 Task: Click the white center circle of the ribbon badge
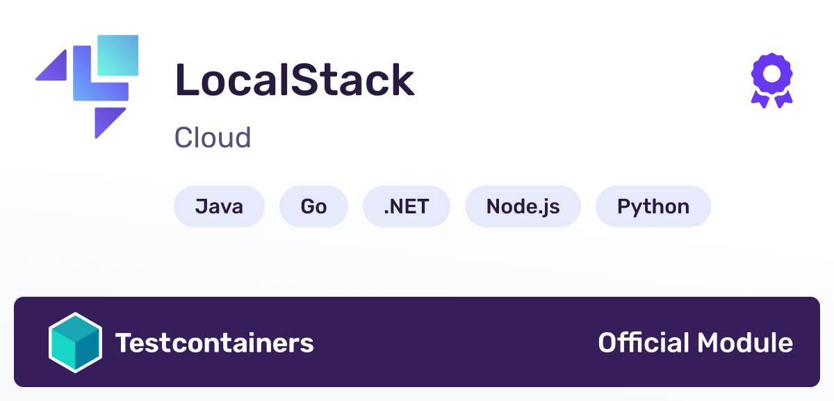(x=772, y=73)
